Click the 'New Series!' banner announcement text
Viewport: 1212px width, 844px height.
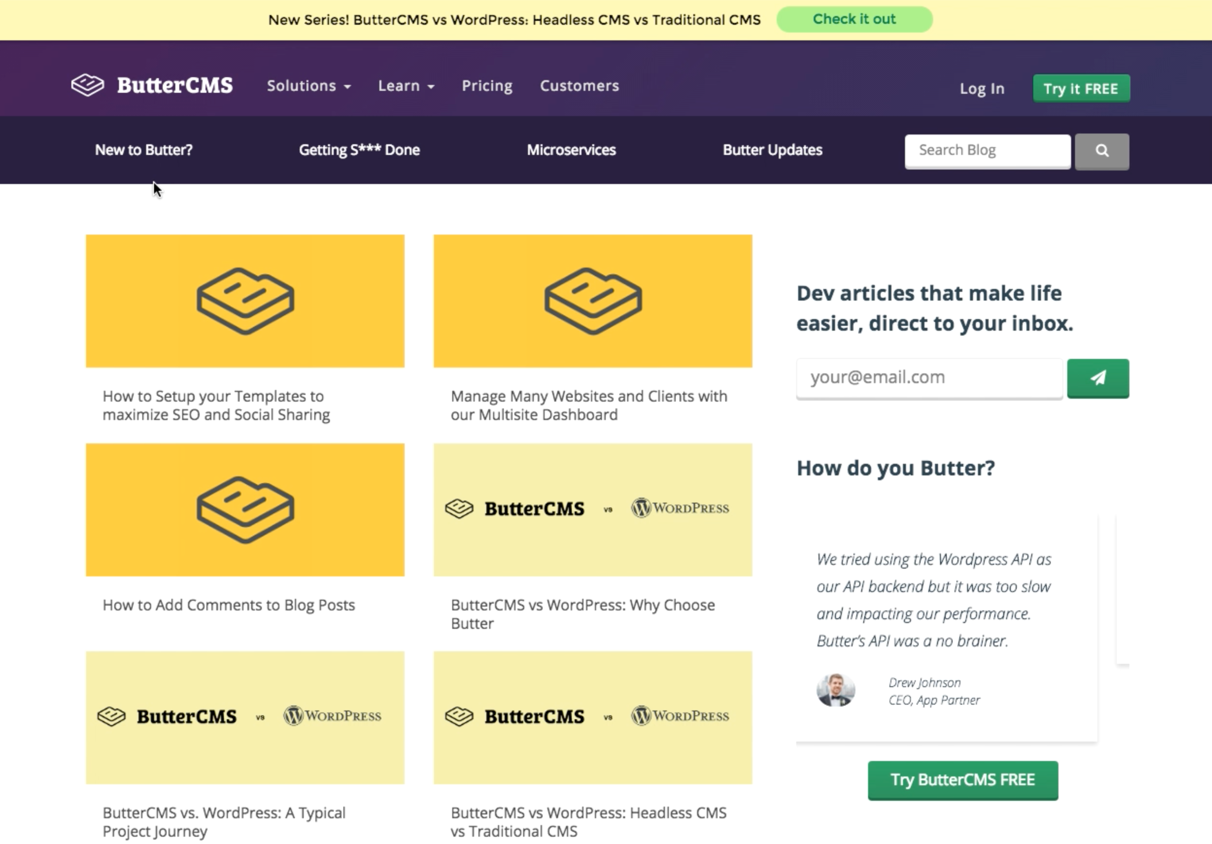[x=514, y=20]
